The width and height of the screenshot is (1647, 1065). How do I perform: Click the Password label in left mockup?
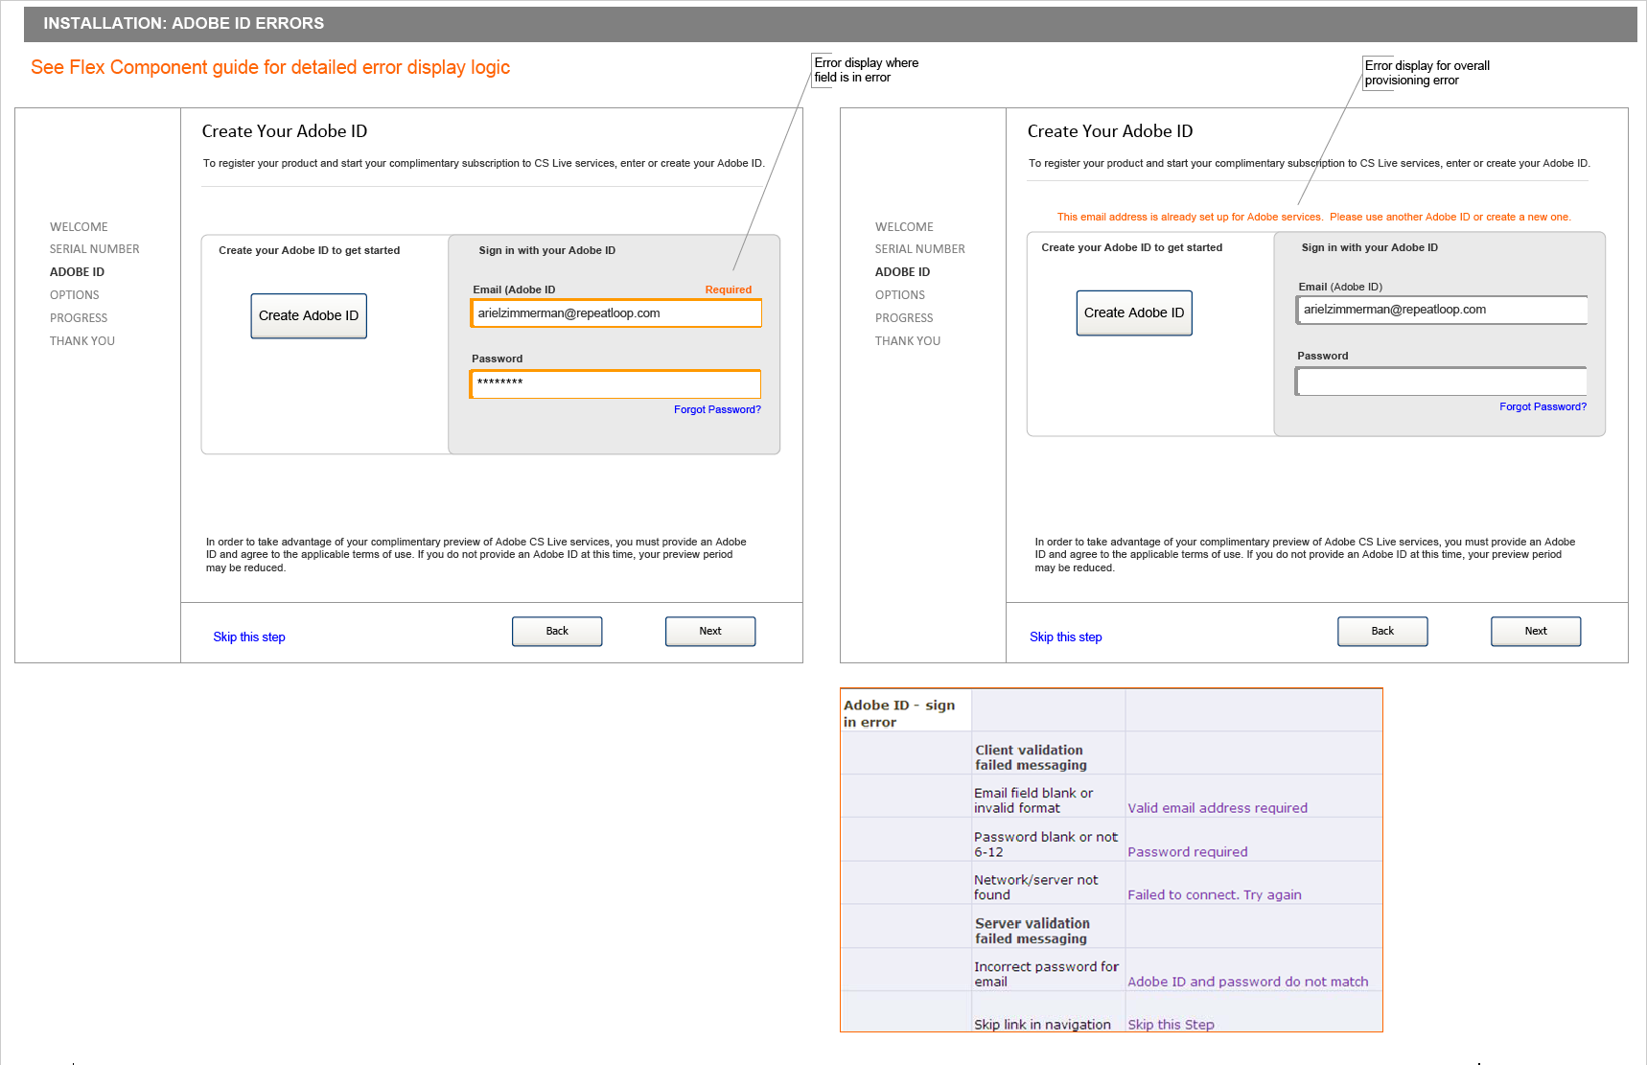pos(498,359)
